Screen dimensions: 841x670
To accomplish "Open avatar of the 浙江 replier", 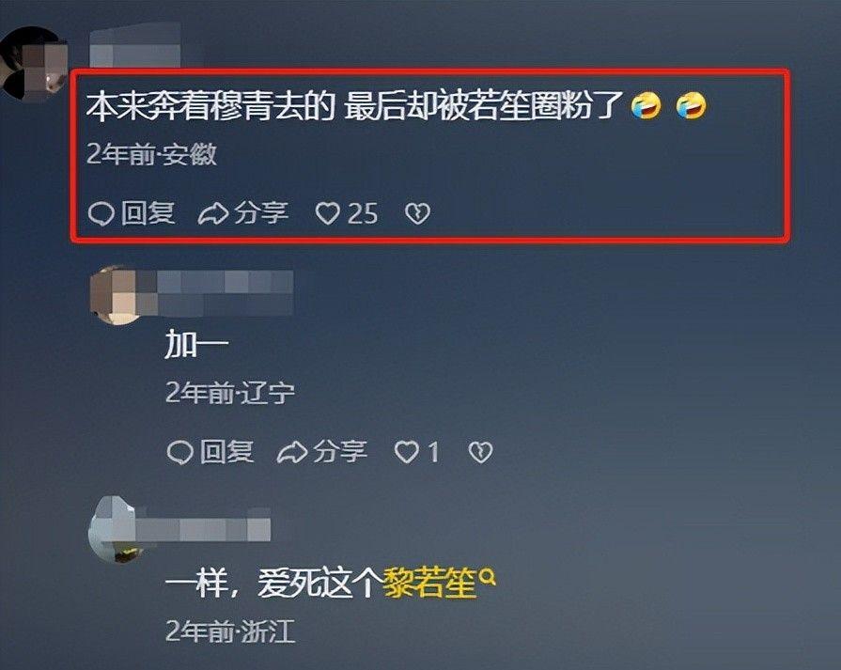I will [x=114, y=530].
